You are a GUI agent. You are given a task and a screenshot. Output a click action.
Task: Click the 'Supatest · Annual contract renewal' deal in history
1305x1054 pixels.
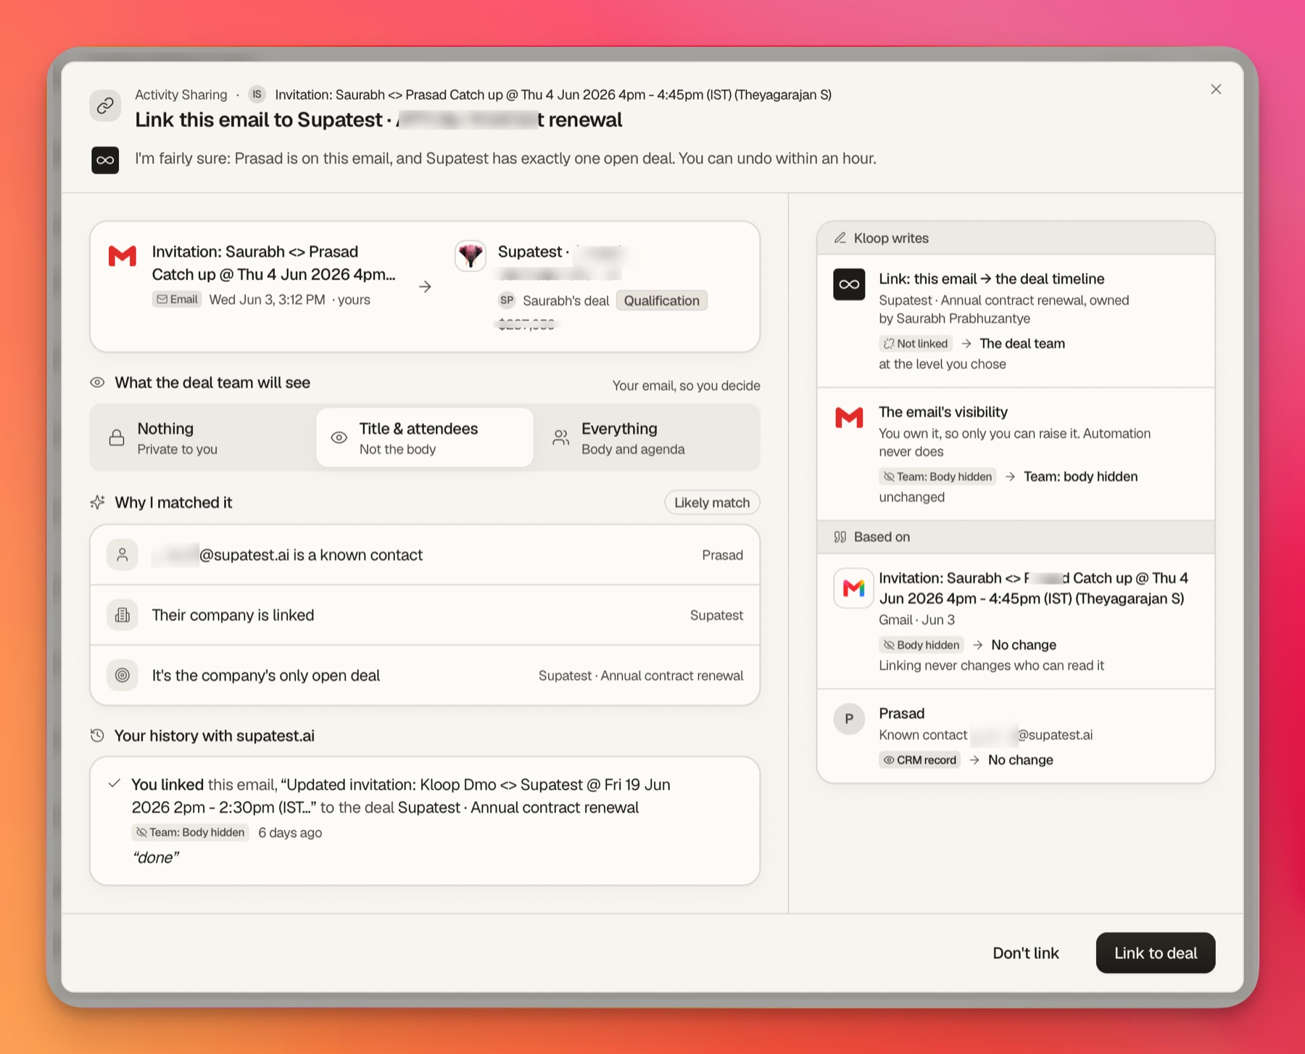[518, 807]
